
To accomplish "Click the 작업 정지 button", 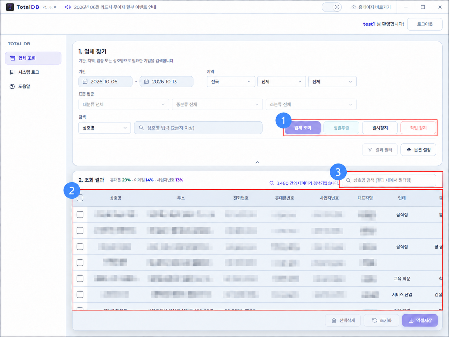I will tap(418, 128).
